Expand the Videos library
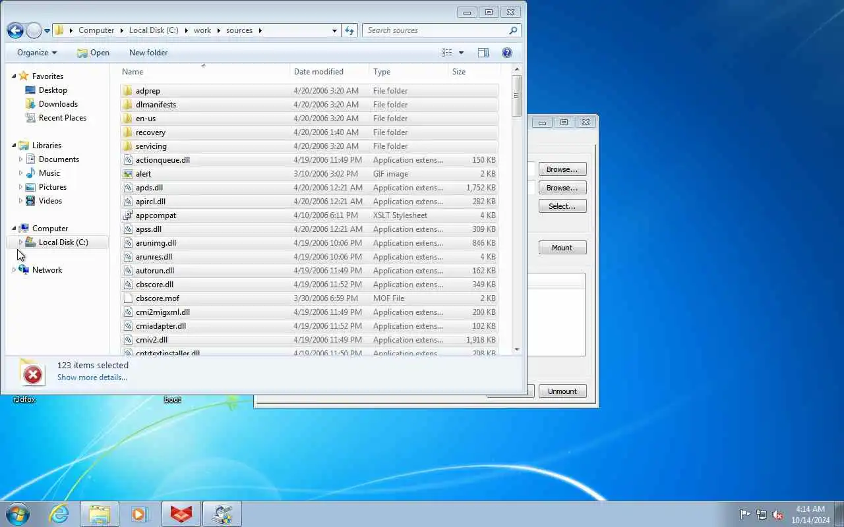The width and height of the screenshot is (844, 527). pyautogui.click(x=20, y=201)
